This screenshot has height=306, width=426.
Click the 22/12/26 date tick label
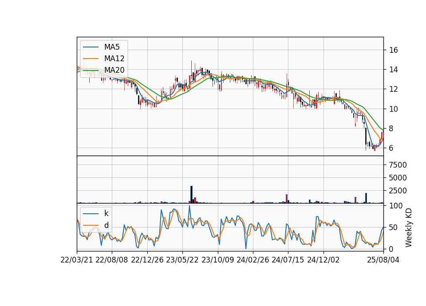147,260
